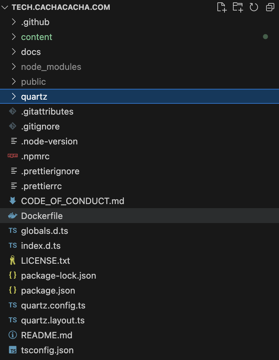The image size is (279, 360).
Task: Click the npm icon next to .npmrc
Action: click(x=13, y=156)
